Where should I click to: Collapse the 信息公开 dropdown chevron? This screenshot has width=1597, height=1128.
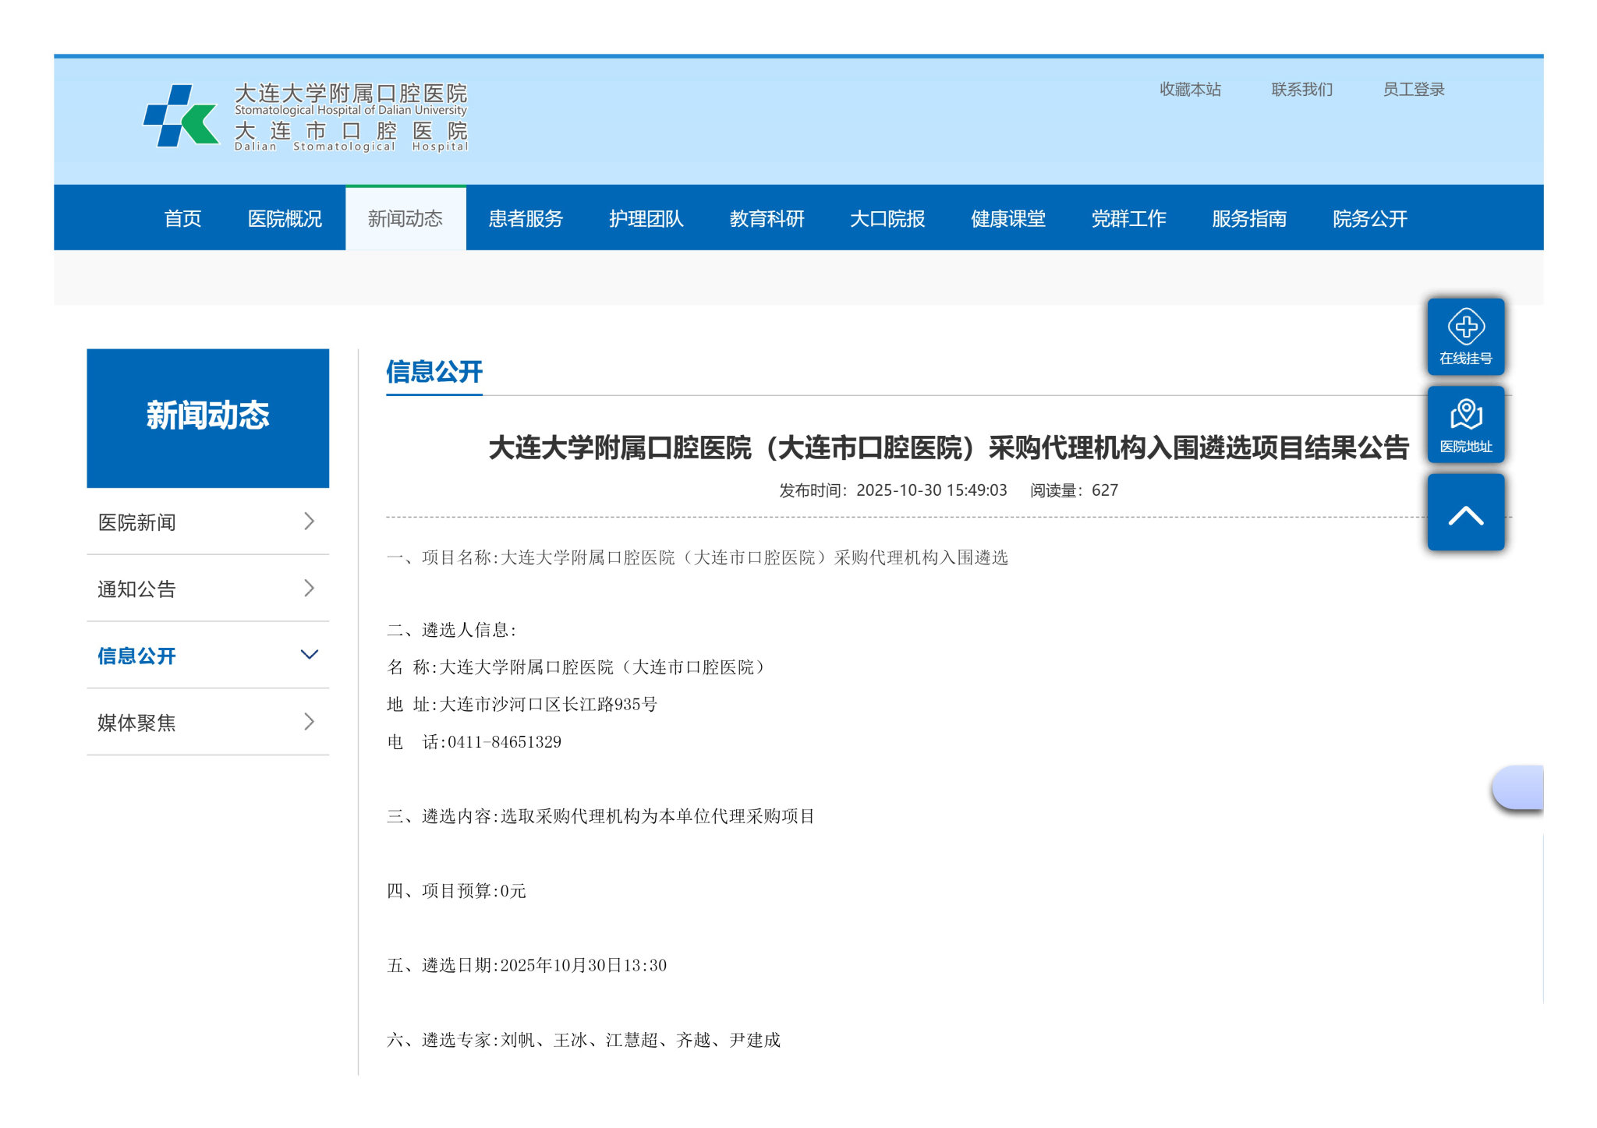click(x=310, y=655)
